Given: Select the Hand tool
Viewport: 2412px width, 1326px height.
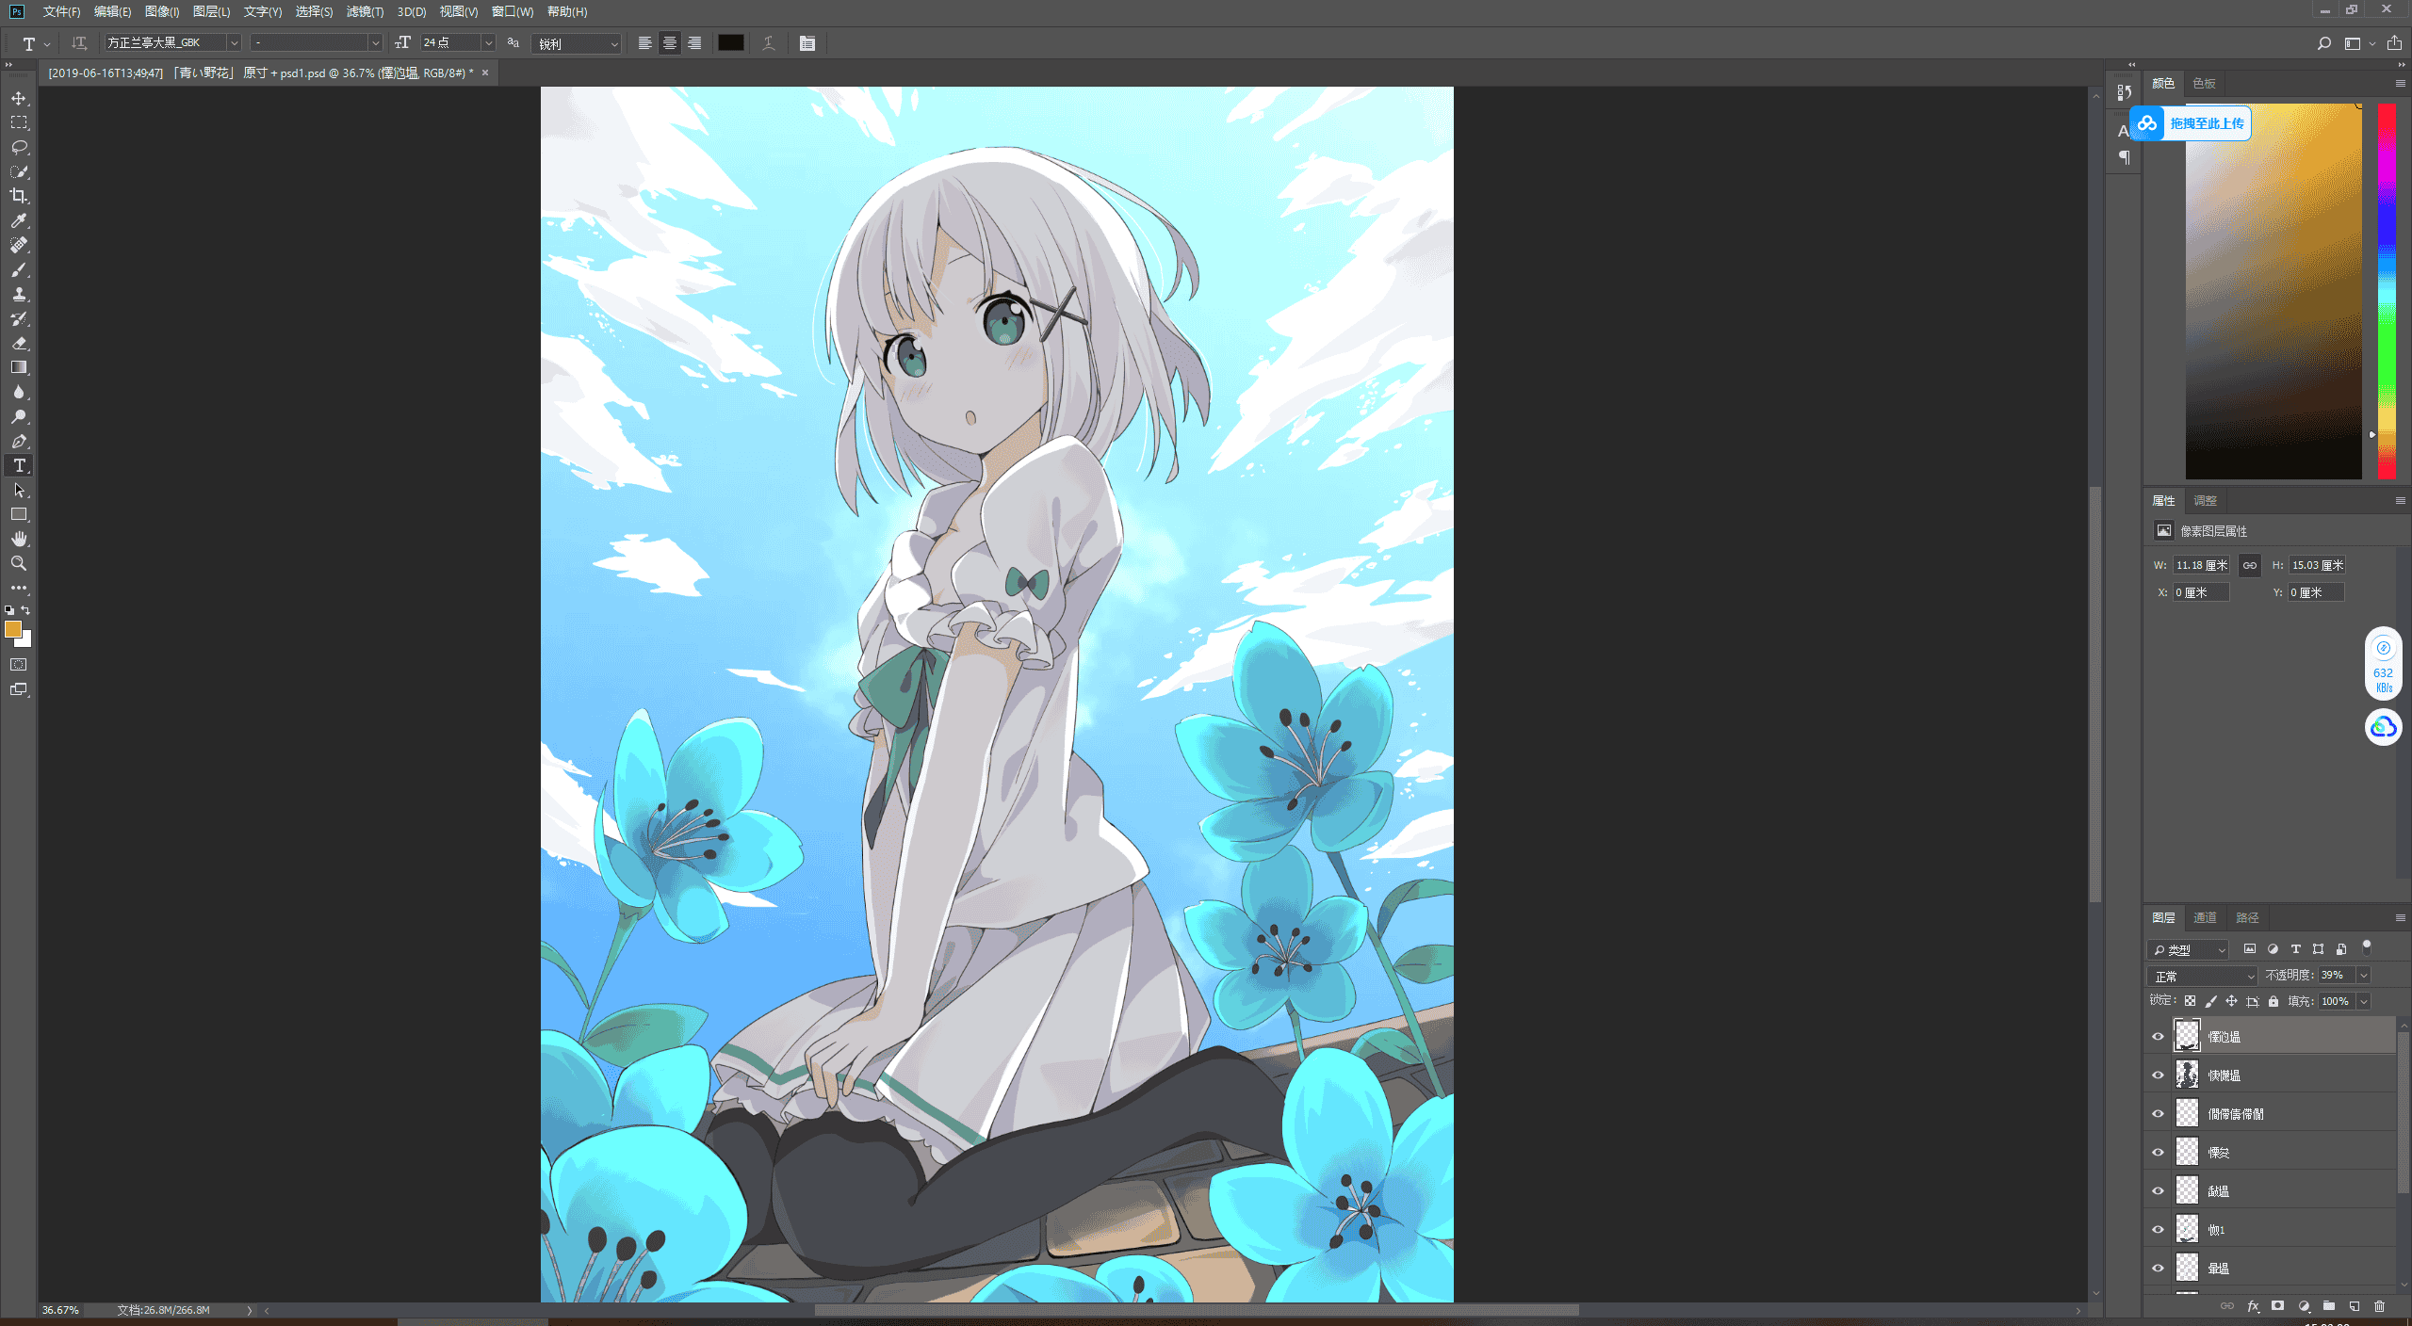Looking at the screenshot, I should [19, 539].
